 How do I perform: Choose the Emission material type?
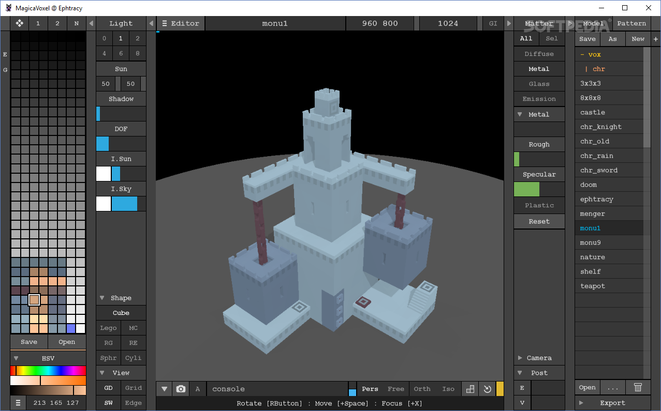(539, 99)
